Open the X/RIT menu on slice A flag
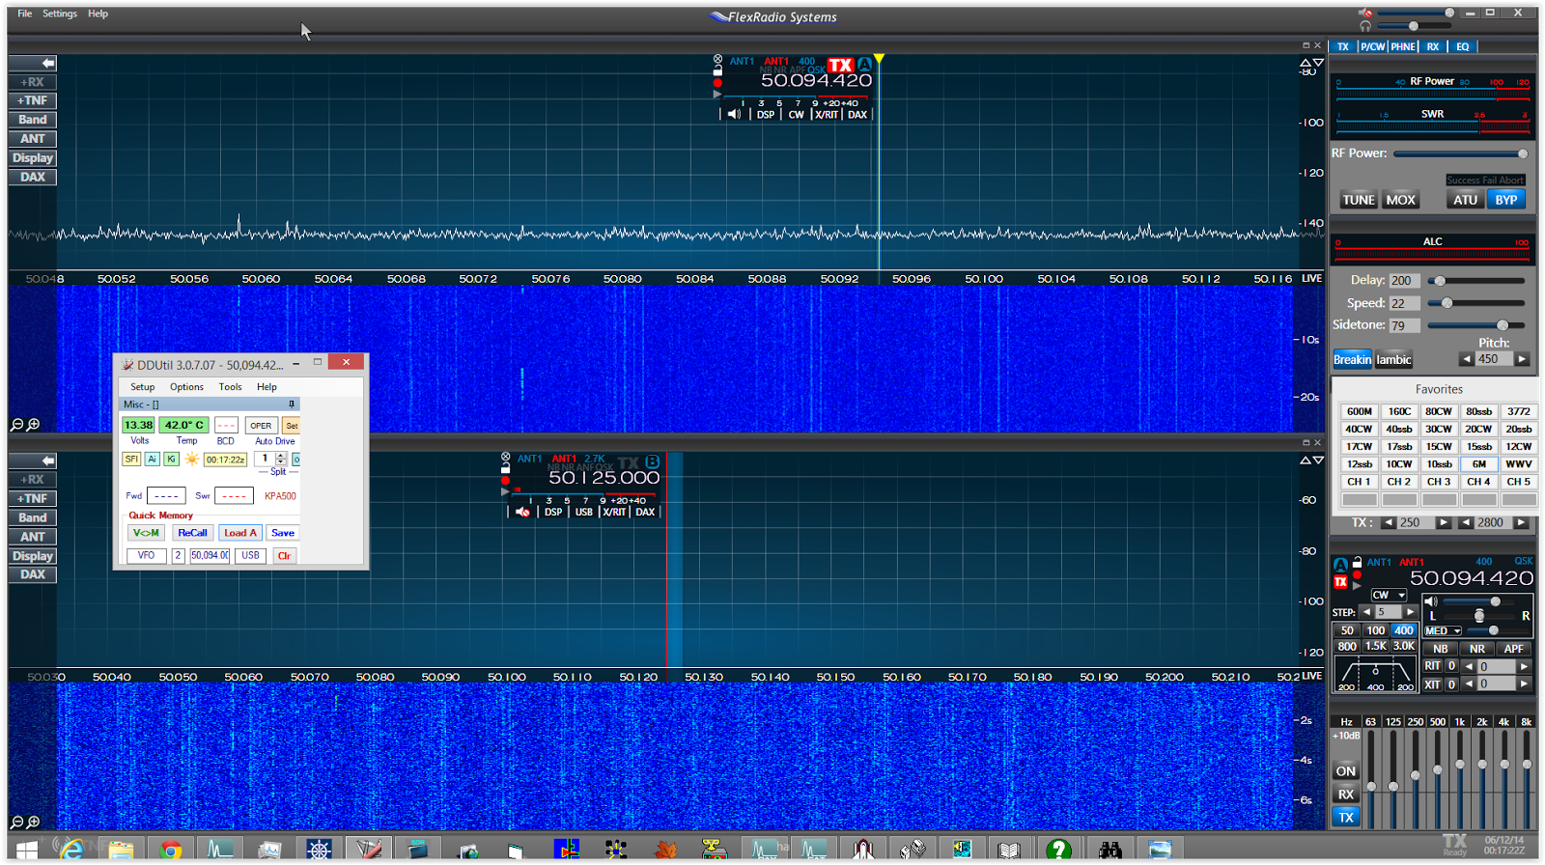Image resolution: width=1545 pixels, height=865 pixels. point(827,114)
